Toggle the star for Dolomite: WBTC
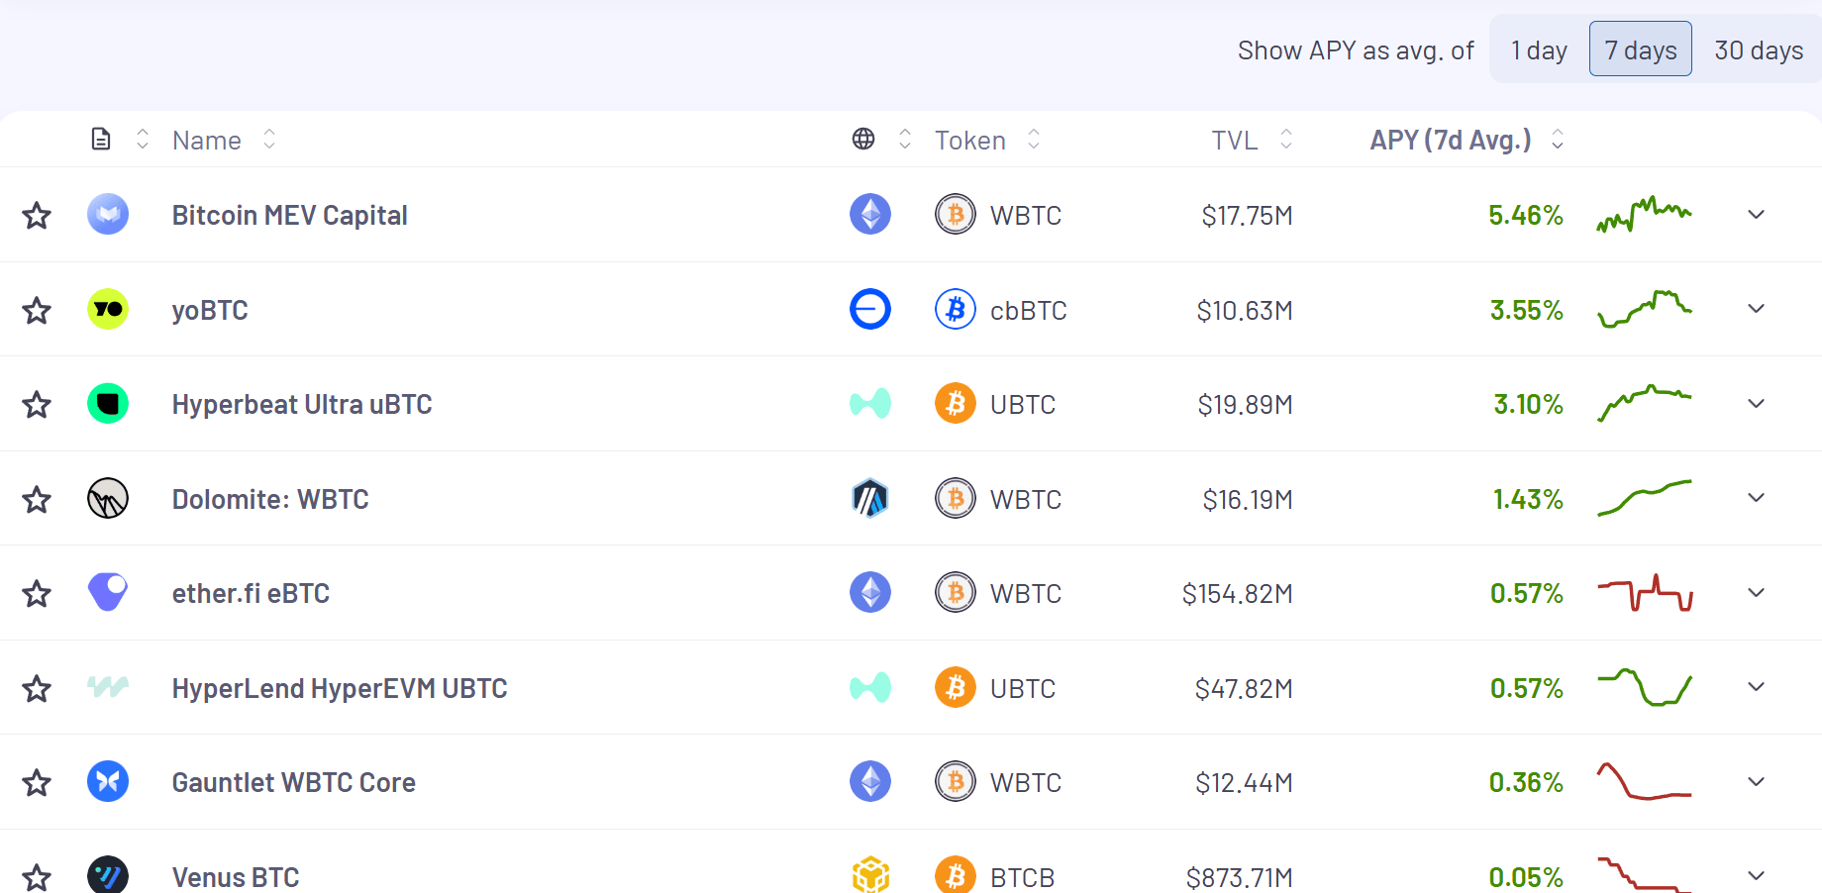Image resolution: width=1822 pixels, height=893 pixels. 37,499
